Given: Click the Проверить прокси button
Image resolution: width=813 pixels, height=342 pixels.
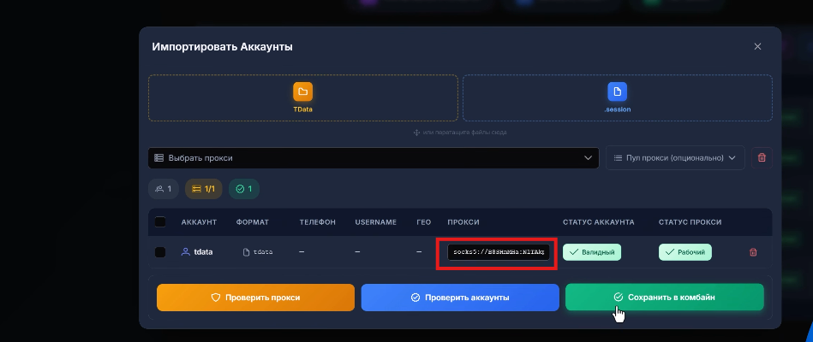Looking at the screenshot, I should tap(255, 298).
